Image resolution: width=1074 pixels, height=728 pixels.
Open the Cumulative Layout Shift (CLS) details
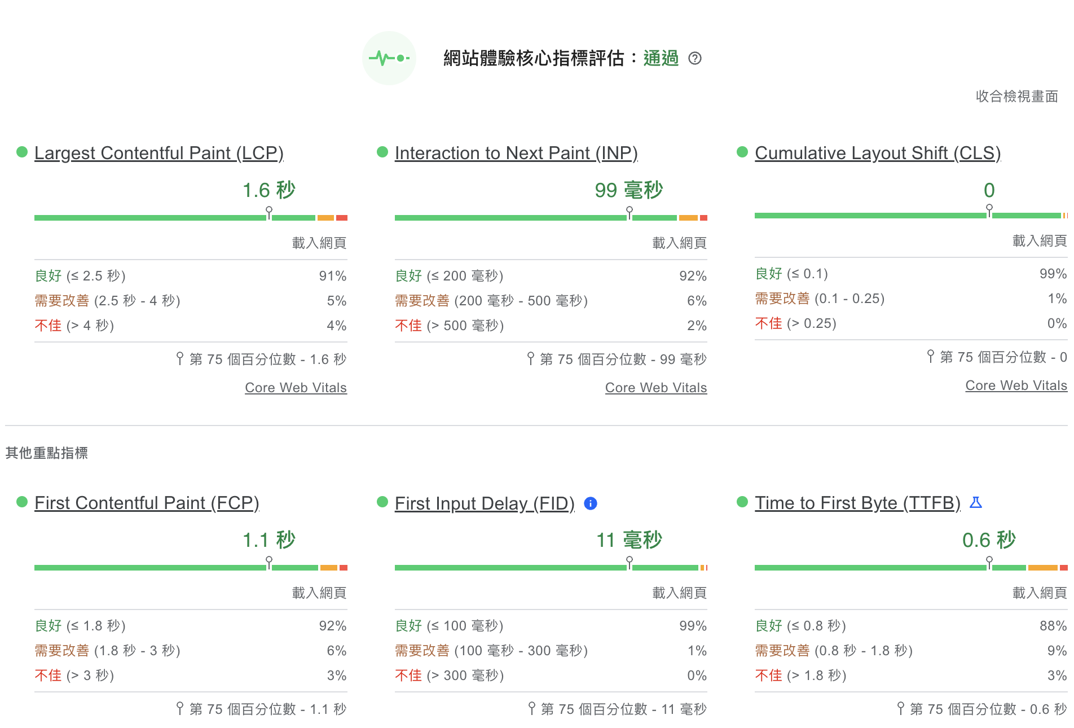[x=878, y=153]
